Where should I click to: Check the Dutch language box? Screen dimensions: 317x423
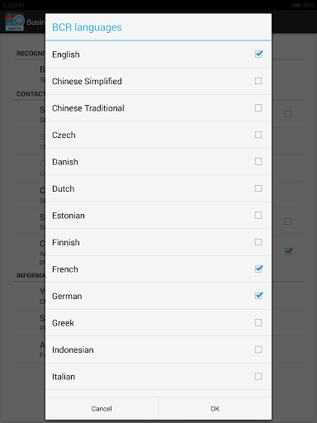pyautogui.click(x=258, y=188)
